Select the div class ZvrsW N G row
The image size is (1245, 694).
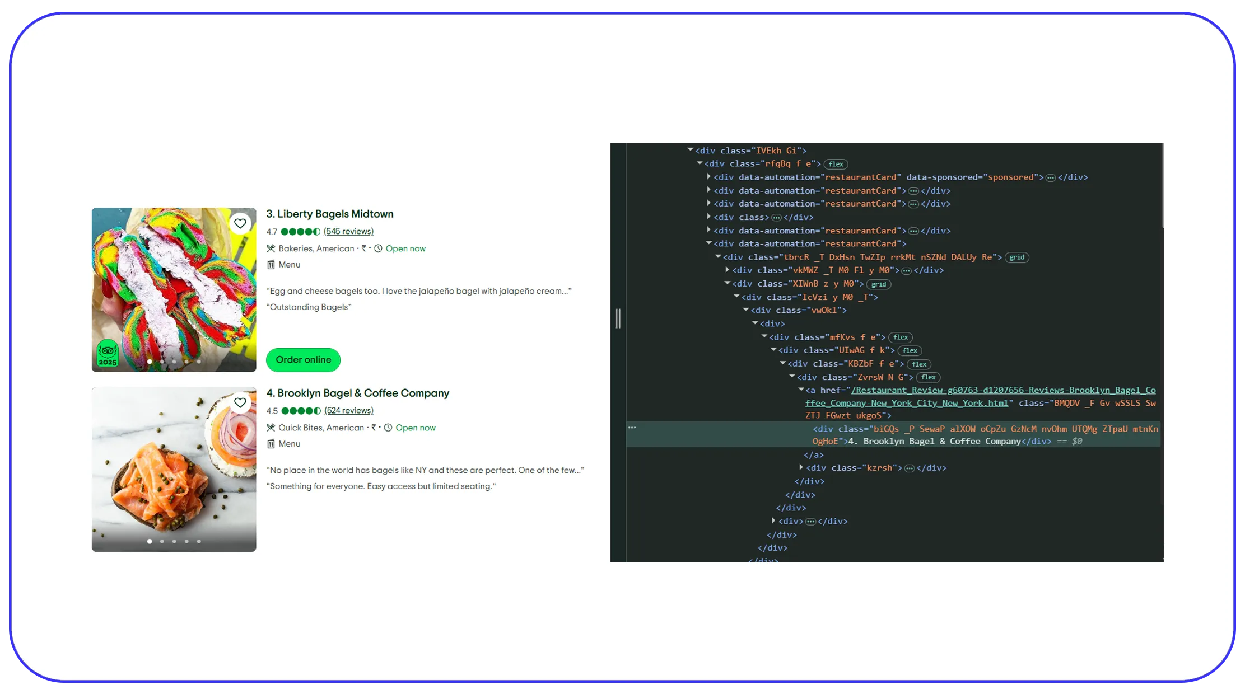point(855,377)
